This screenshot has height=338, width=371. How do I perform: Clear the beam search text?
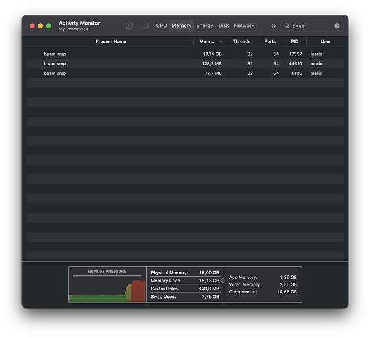pyautogui.click(x=337, y=26)
